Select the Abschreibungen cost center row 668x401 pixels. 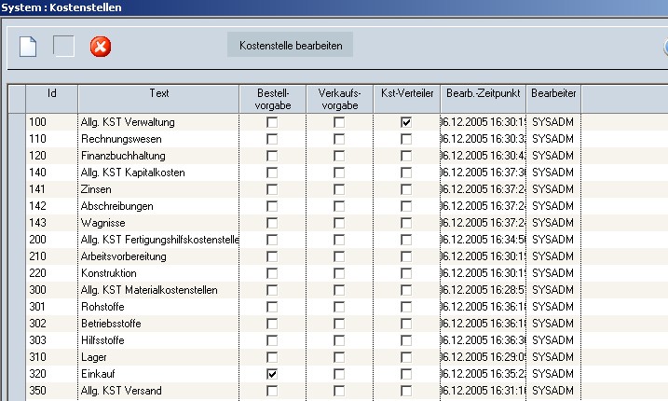(x=116, y=206)
